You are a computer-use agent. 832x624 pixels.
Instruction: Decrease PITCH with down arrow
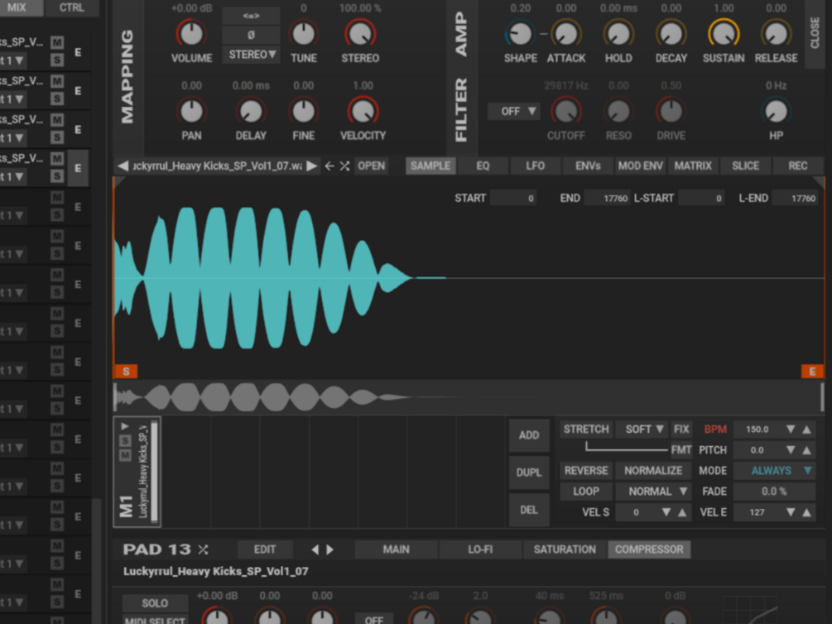click(791, 450)
